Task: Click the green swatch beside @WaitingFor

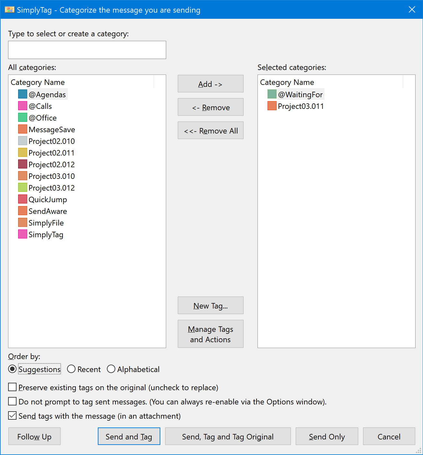Action: [x=272, y=94]
